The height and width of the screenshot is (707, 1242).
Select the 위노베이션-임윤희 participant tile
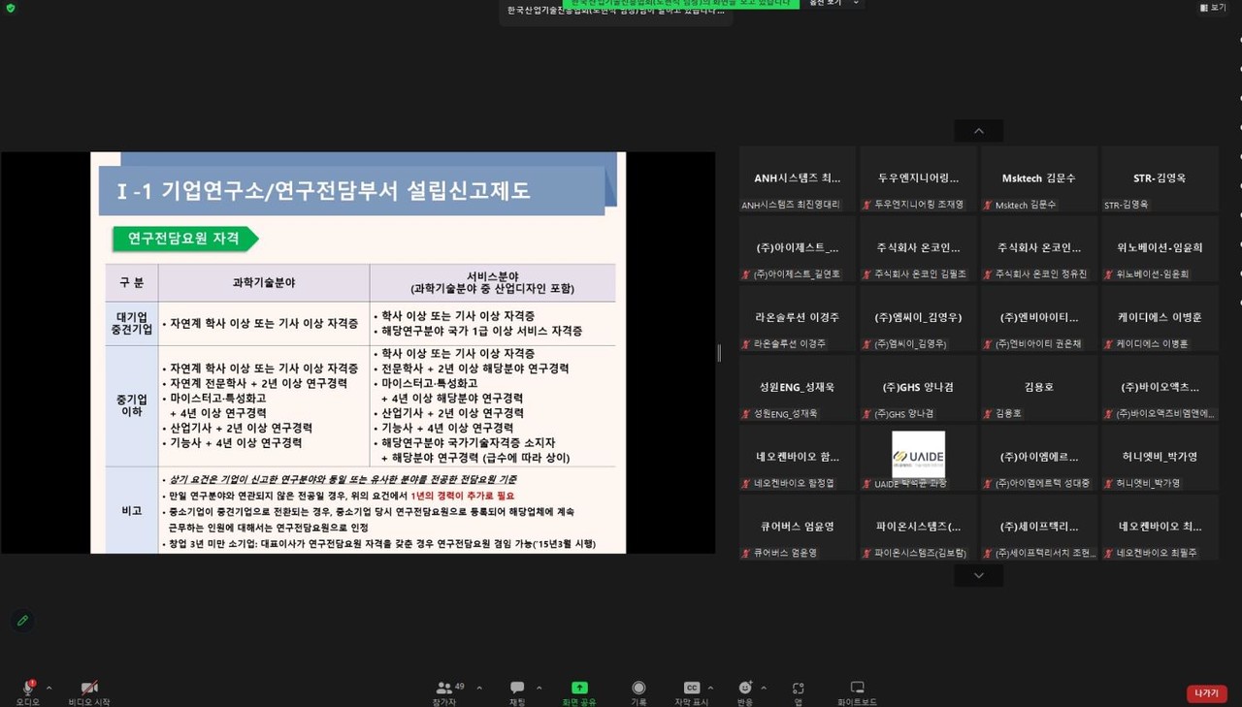[x=1160, y=249]
